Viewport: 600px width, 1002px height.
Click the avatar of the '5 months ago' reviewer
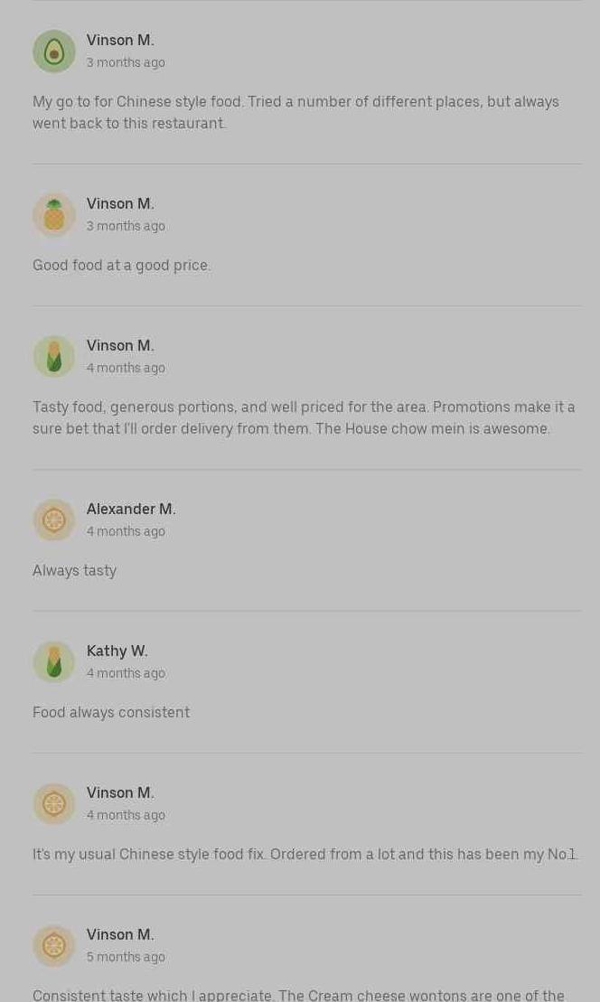(54, 946)
